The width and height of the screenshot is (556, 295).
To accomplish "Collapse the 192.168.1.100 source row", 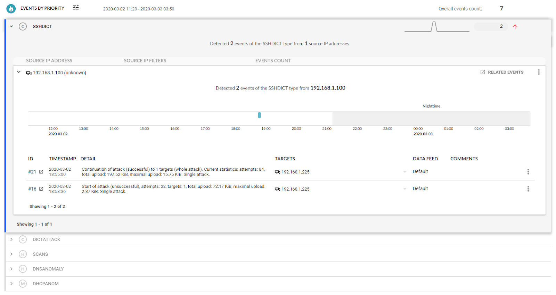I will [x=19, y=72].
